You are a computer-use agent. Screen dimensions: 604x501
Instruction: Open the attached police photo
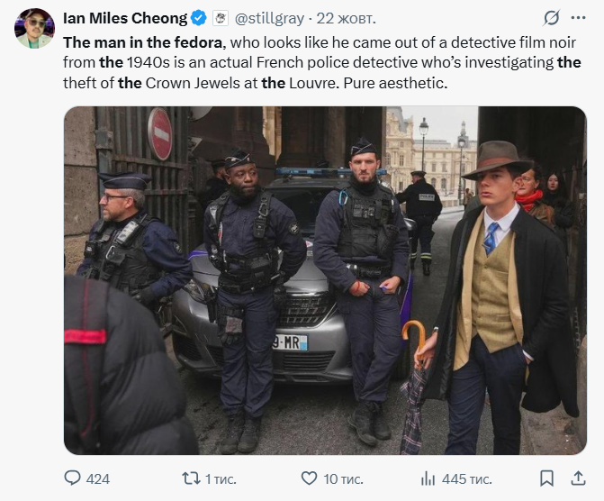click(324, 279)
